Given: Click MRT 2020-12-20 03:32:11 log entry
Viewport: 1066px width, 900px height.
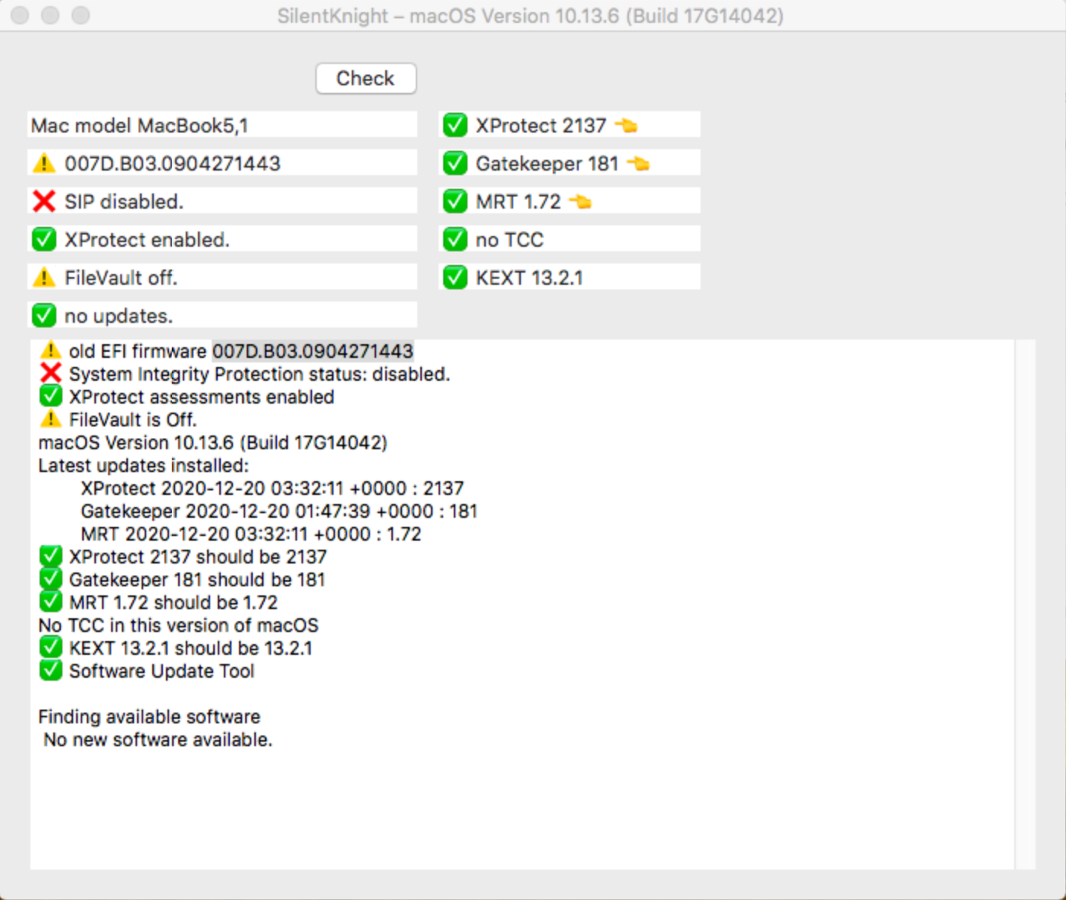Looking at the screenshot, I should (x=251, y=534).
